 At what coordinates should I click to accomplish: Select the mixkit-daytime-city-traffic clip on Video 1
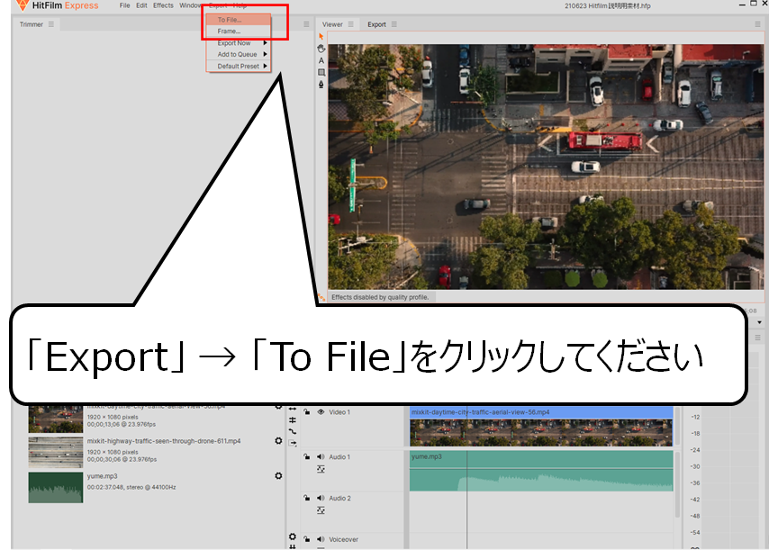(x=541, y=426)
